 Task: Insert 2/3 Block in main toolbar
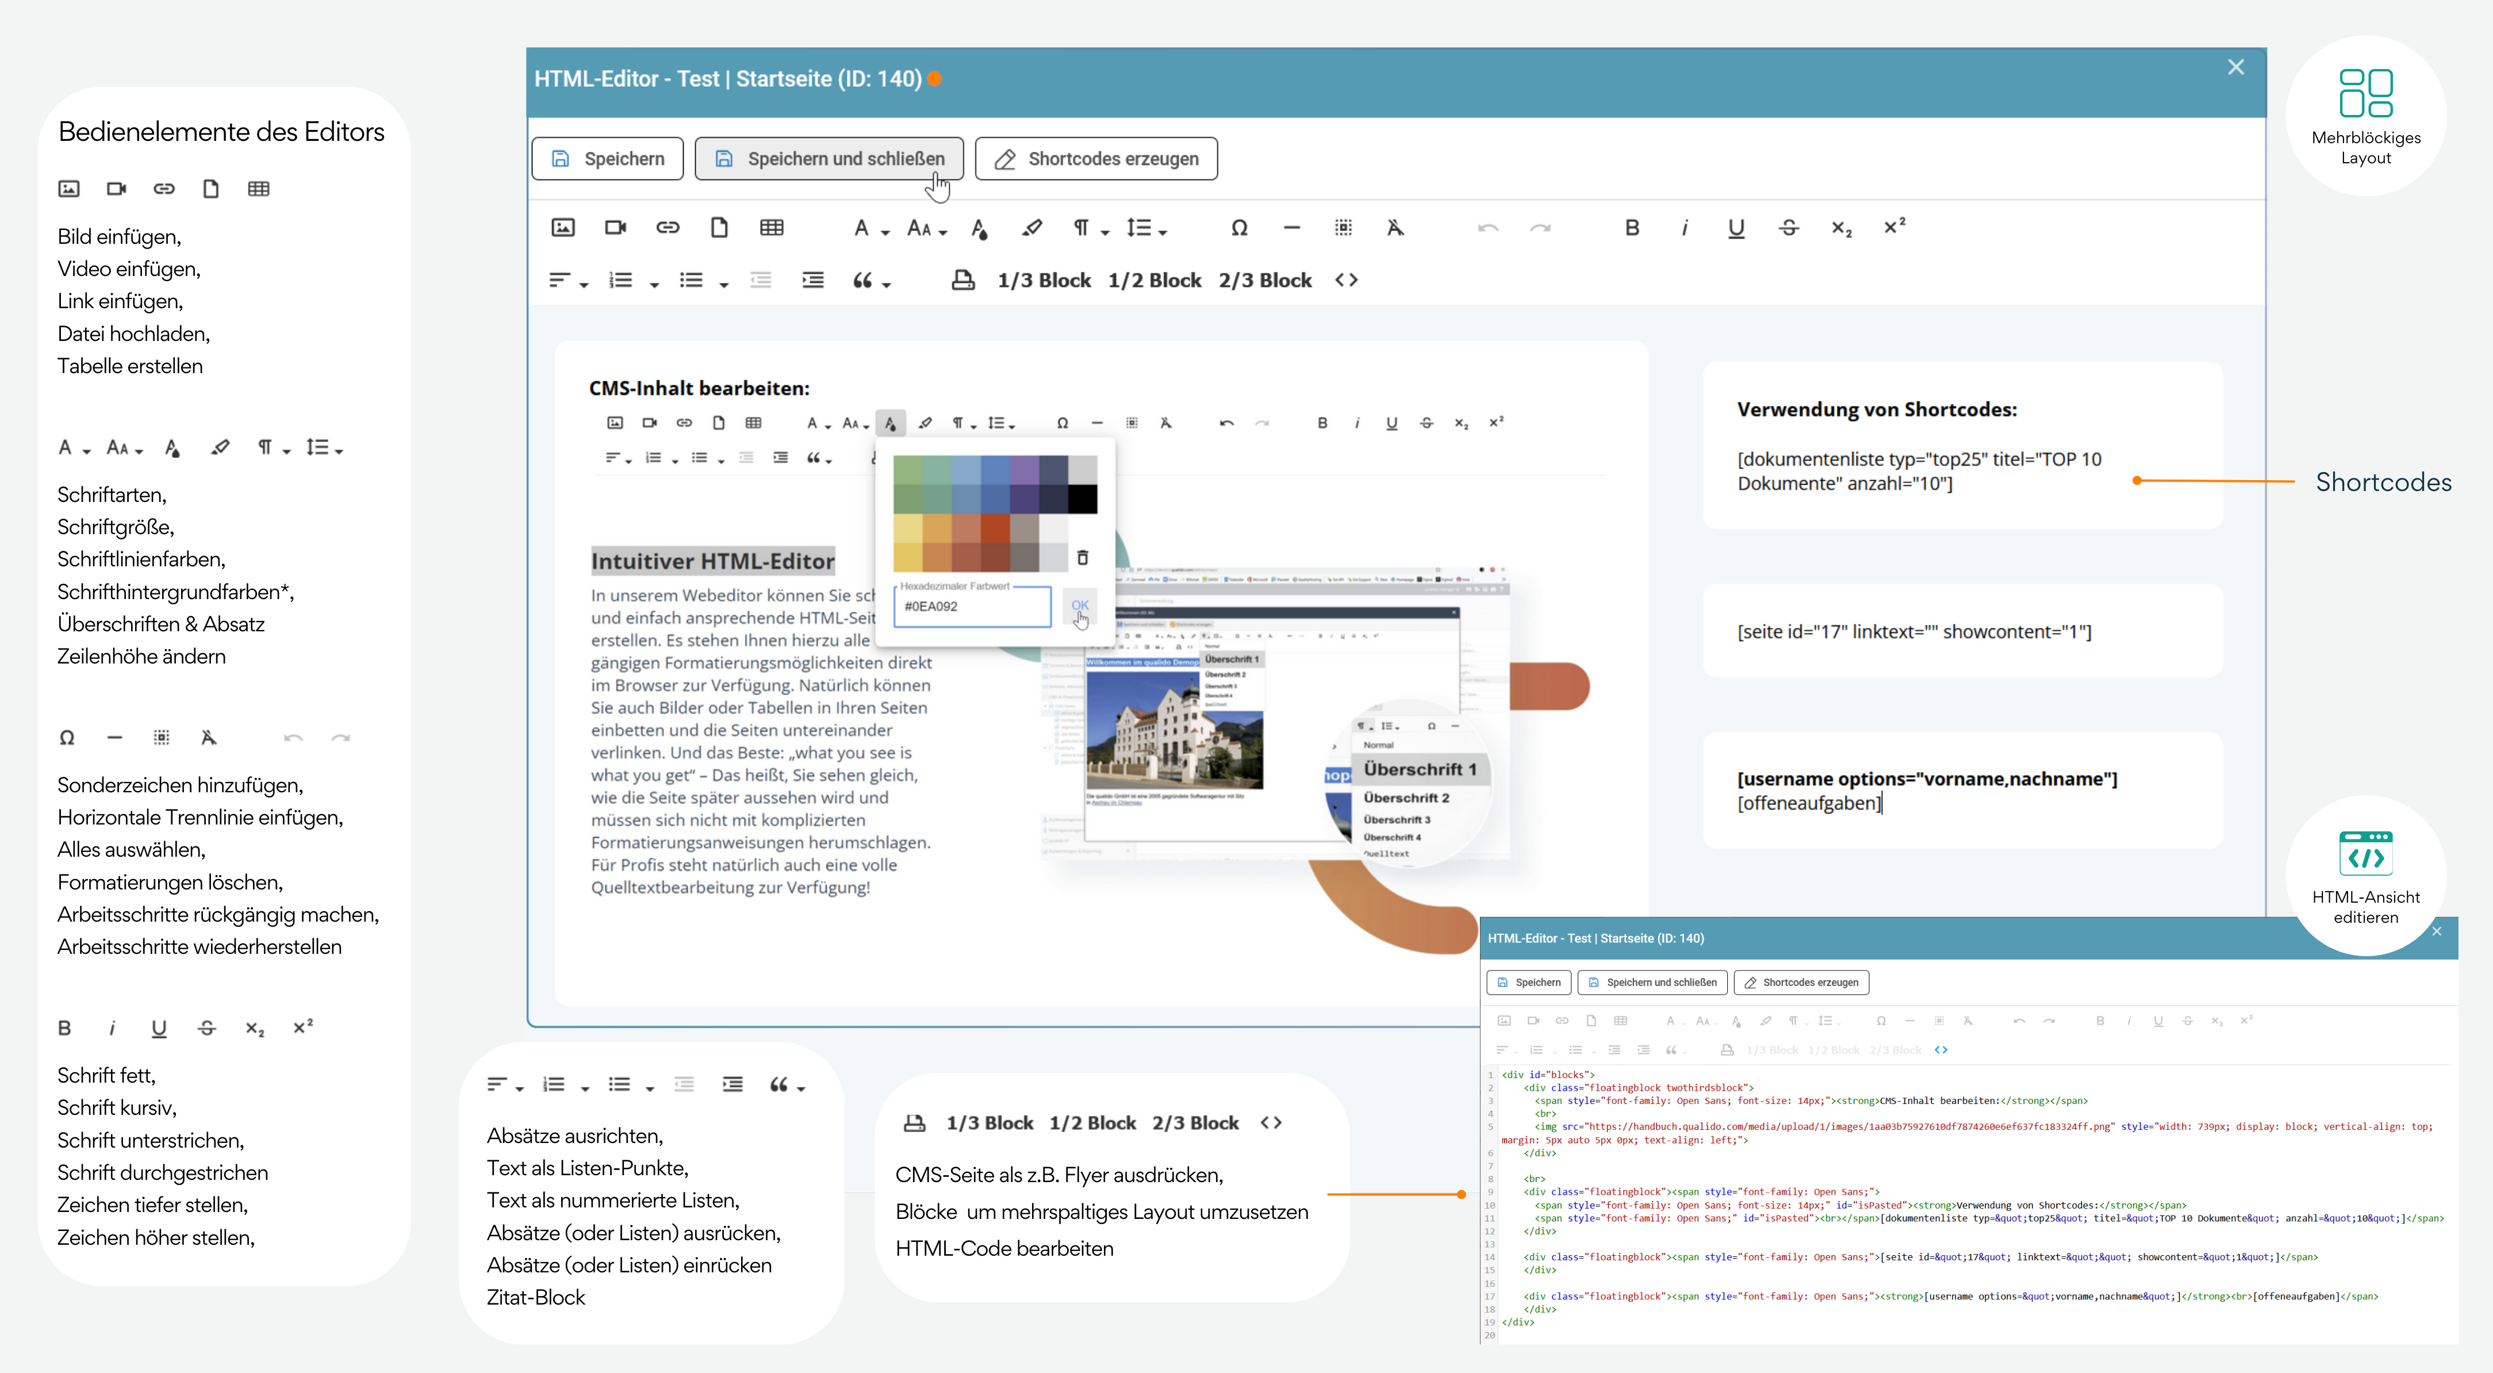[x=1265, y=281]
